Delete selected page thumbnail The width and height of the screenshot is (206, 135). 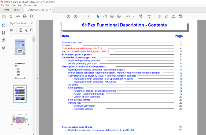pos(21,30)
